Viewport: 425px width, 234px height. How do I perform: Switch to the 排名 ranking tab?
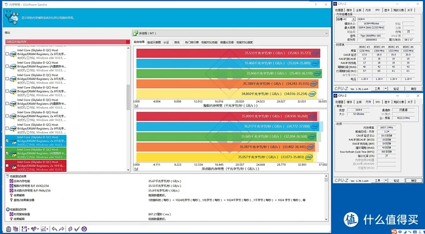(177, 43)
